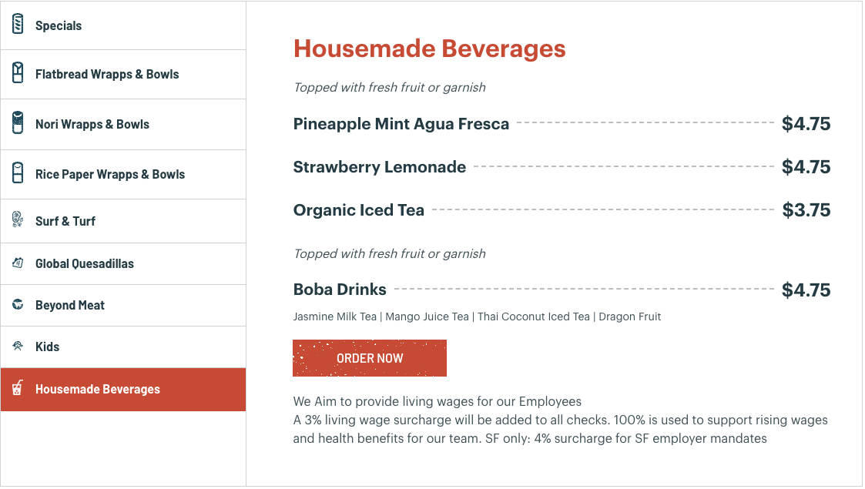Screen dimensions: 865x489
Task: Click the Pineapple Mint Agua Fresca item
Action: (x=401, y=123)
